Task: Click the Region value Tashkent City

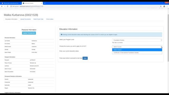Action: pos(31,88)
